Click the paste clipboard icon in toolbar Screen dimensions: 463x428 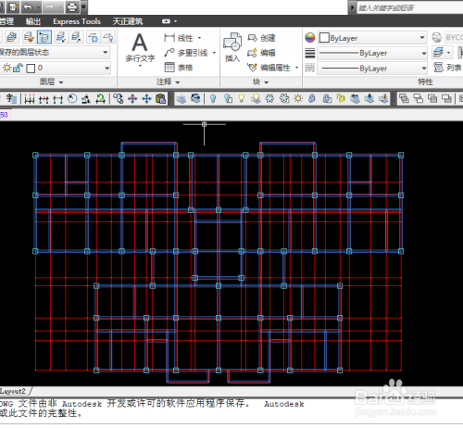(161, 99)
